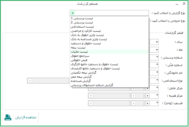Expand the مرکز هزینه operator dropdown
This screenshot has height=127, width=189.
[147, 96]
